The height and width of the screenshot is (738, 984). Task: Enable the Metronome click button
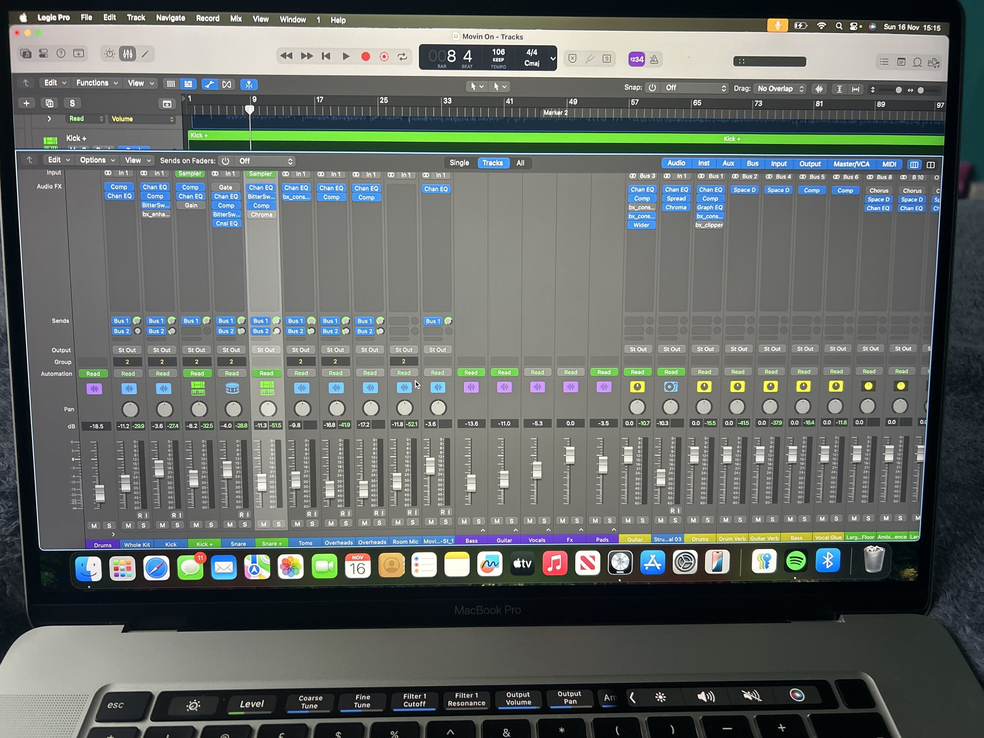pos(655,59)
